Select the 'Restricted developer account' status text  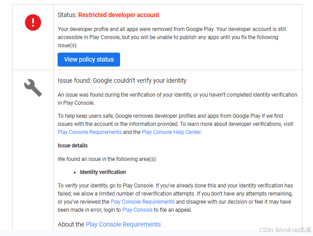119,15
